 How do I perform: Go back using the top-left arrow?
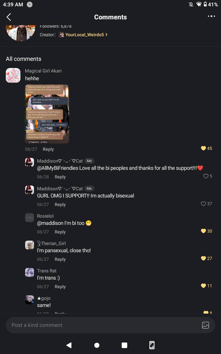pyautogui.click(x=9, y=17)
